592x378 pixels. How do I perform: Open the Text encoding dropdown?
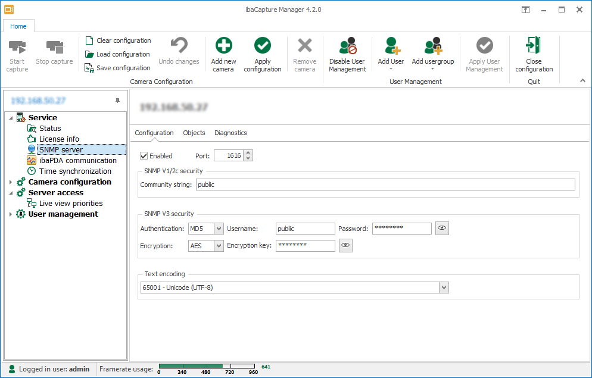click(x=444, y=288)
